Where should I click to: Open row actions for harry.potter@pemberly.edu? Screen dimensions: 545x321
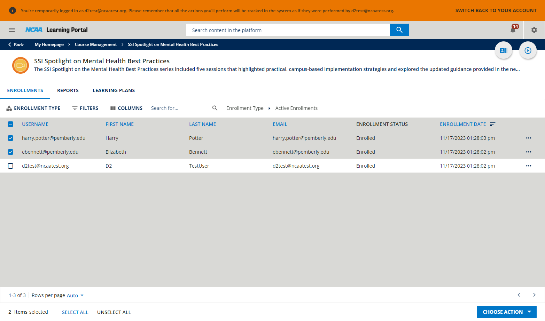529,138
